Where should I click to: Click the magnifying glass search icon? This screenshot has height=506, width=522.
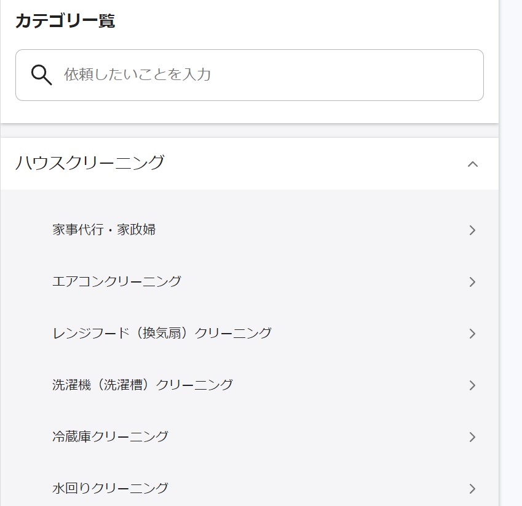[x=41, y=74]
